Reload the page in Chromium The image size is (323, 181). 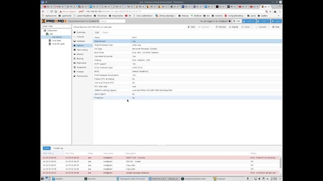[x=51, y=12]
